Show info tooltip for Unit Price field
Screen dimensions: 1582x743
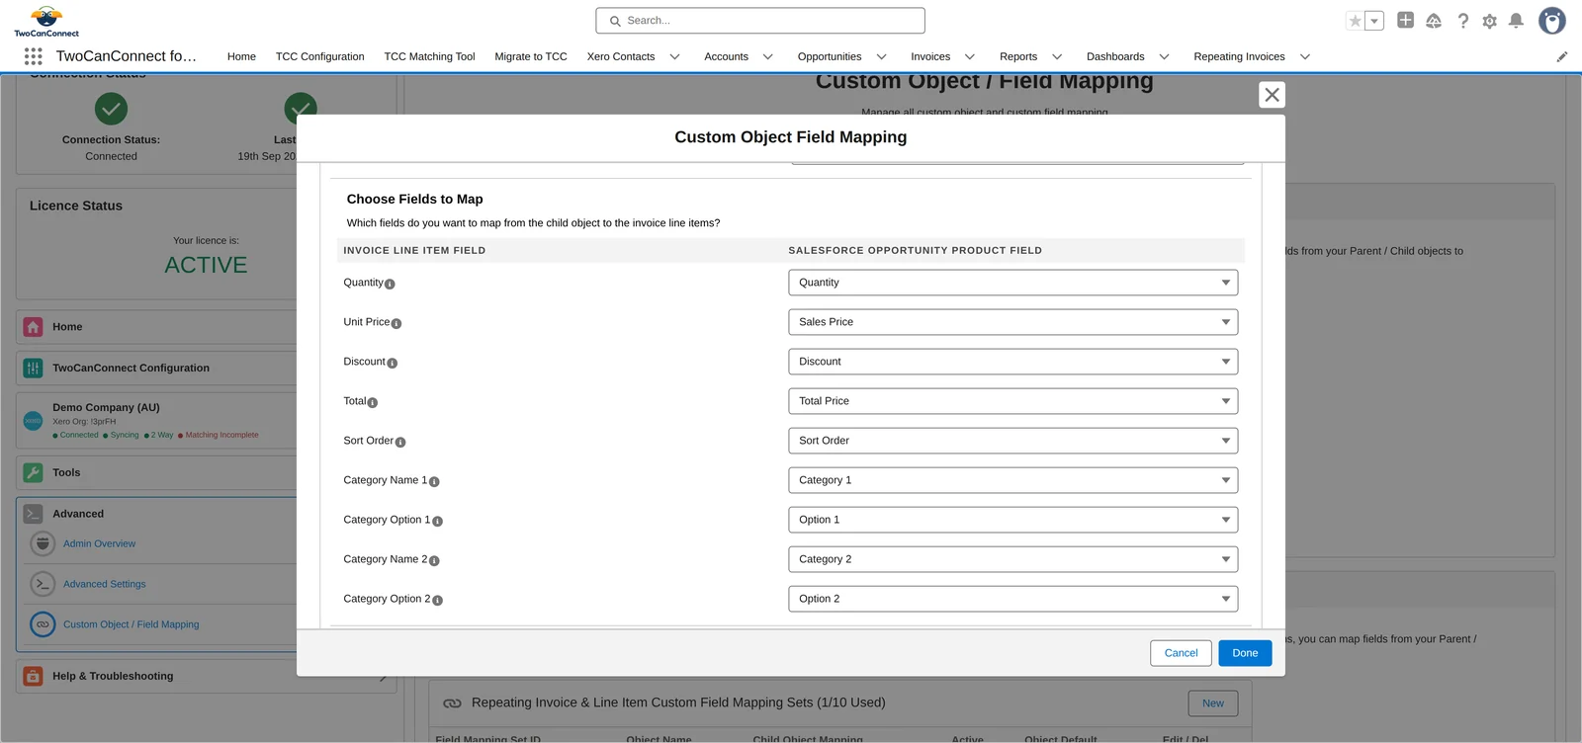tap(396, 323)
